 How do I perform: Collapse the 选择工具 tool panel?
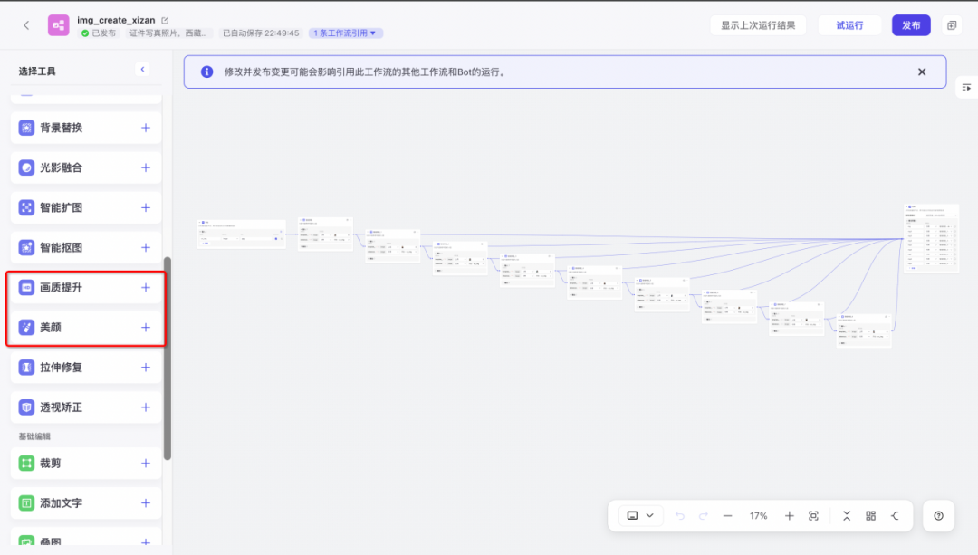[x=142, y=69]
